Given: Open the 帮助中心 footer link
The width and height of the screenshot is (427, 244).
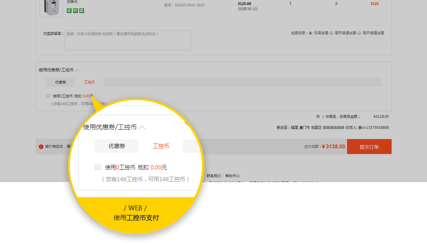Looking at the screenshot, I should point(232,176).
